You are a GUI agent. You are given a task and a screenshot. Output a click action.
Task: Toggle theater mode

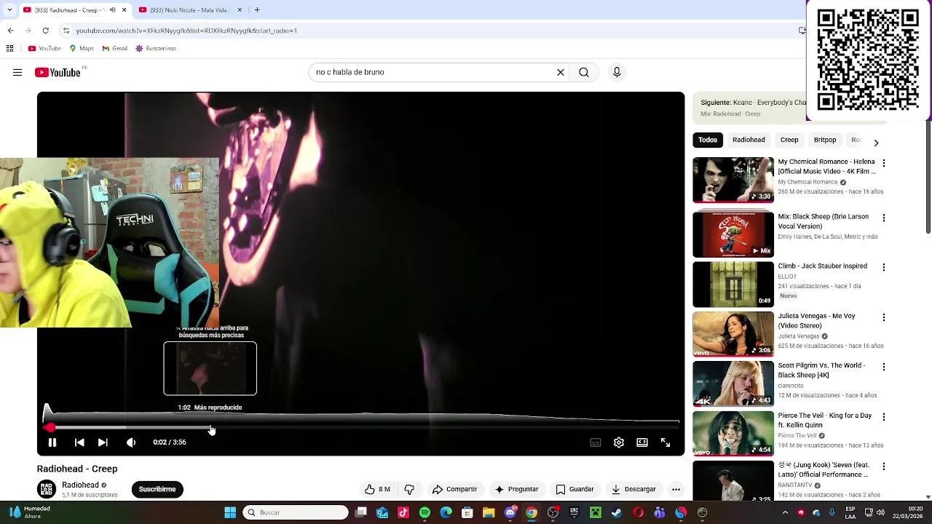tap(642, 442)
